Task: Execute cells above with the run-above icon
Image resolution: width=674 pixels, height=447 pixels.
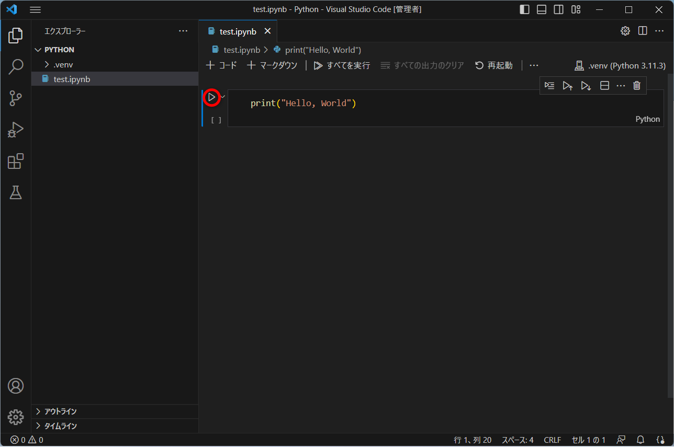Action: 568,85
